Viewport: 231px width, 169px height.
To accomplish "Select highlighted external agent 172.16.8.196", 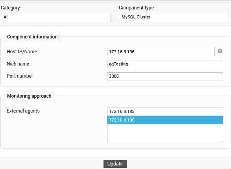I will [x=165, y=120].
